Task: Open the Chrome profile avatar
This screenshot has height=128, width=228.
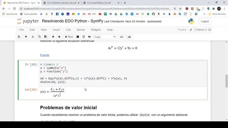Action: point(219,9)
